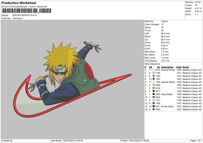Click the 'Colorway 1' value
This screenshot has height=143, width=203.
tap(18, 18)
